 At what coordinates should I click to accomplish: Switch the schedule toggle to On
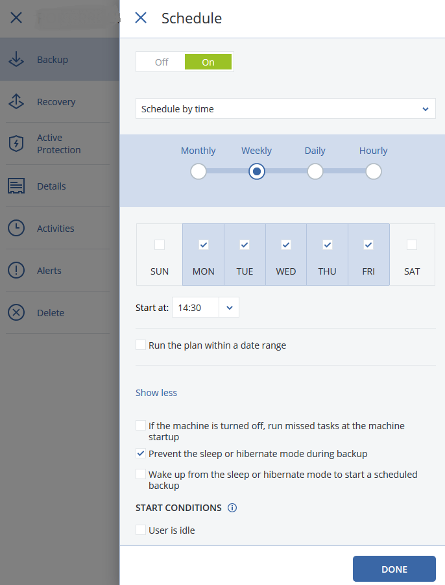[208, 62]
